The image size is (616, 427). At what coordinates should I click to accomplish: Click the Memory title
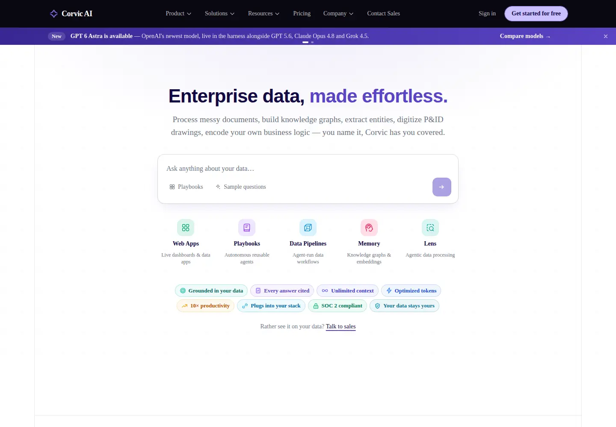369,244
